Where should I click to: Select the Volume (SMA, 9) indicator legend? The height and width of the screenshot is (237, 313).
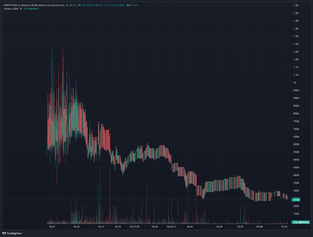pos(13,9)
